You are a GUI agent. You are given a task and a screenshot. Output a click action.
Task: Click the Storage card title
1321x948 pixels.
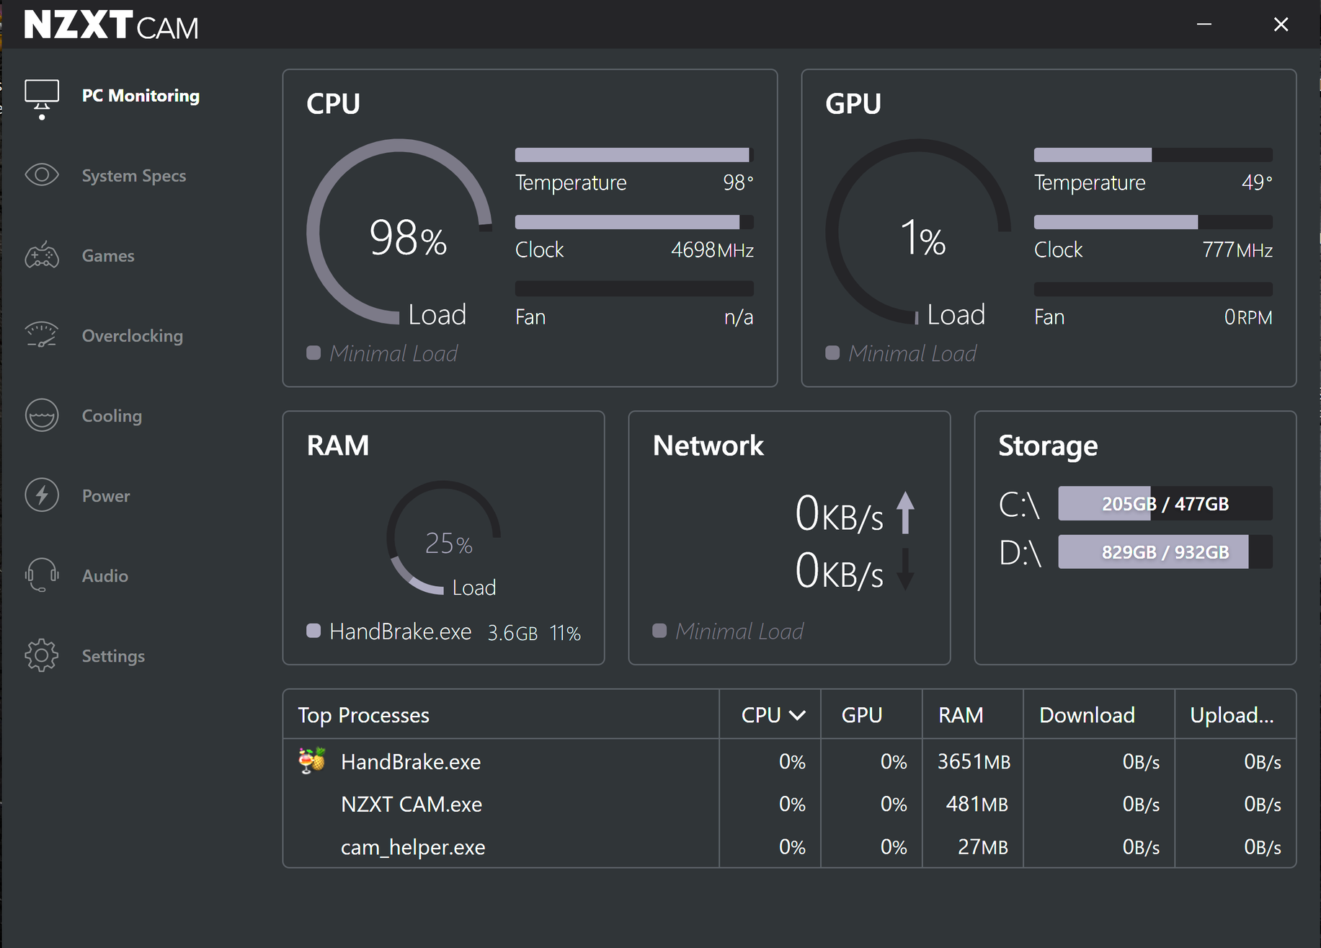1048,446
